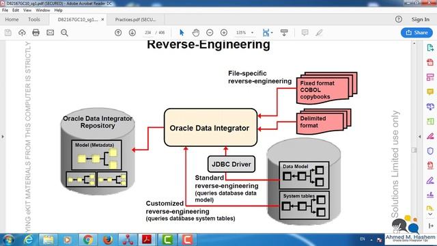
Task: Select the arrow Selection tool
Action: (182, 33)
